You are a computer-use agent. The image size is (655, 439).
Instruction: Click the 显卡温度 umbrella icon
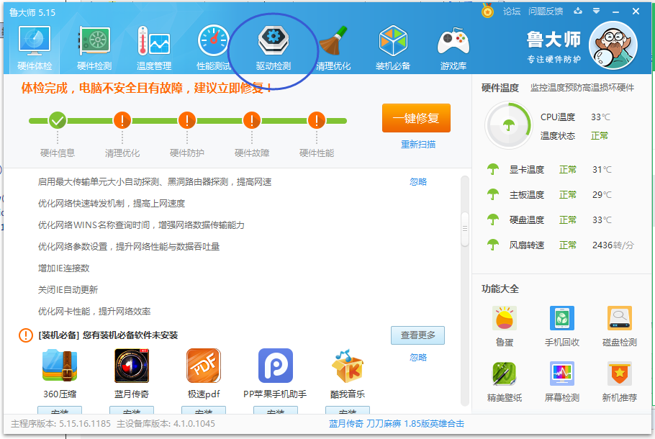pos(493,169)
